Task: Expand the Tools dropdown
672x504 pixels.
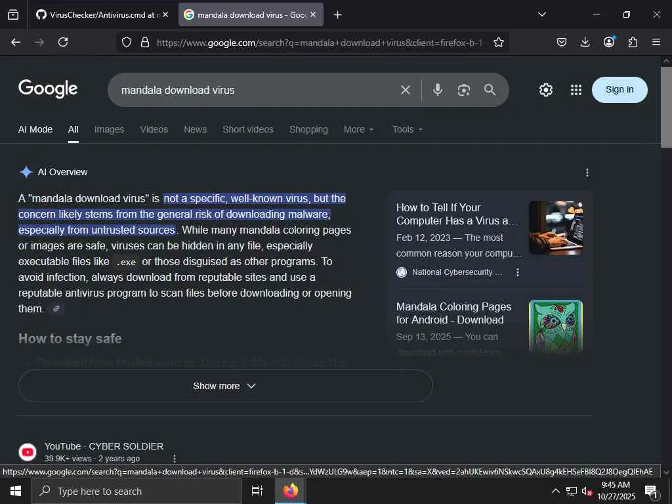Action: (408, 129)
